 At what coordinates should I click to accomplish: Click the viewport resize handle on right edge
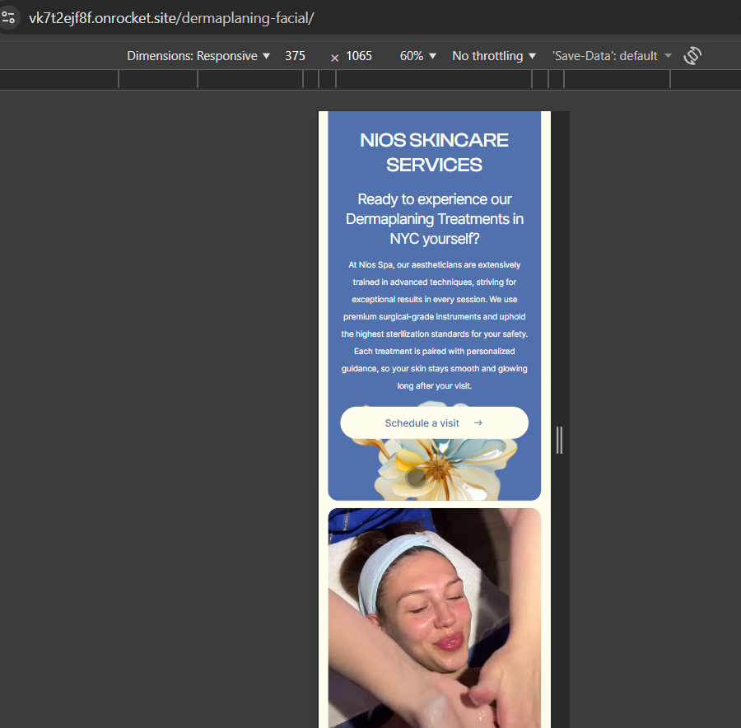click(560, 440)
